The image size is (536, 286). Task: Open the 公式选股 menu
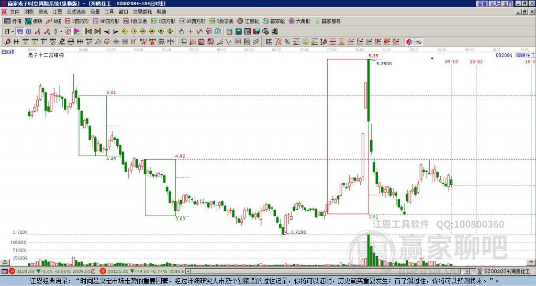[76, 12]
